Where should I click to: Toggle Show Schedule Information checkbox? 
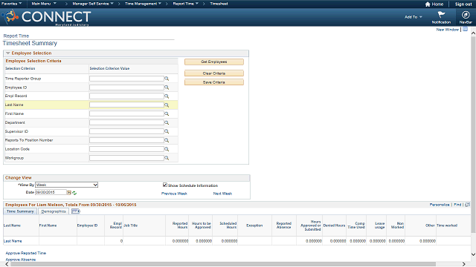[165, 185]
